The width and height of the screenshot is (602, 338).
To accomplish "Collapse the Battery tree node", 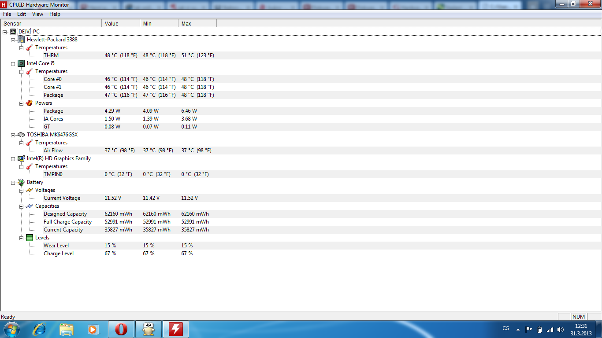I will 13,182.
